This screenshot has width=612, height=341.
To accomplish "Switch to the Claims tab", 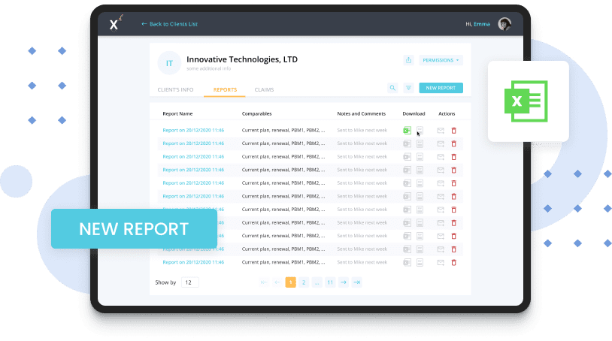I will click(x=264, y=90).
